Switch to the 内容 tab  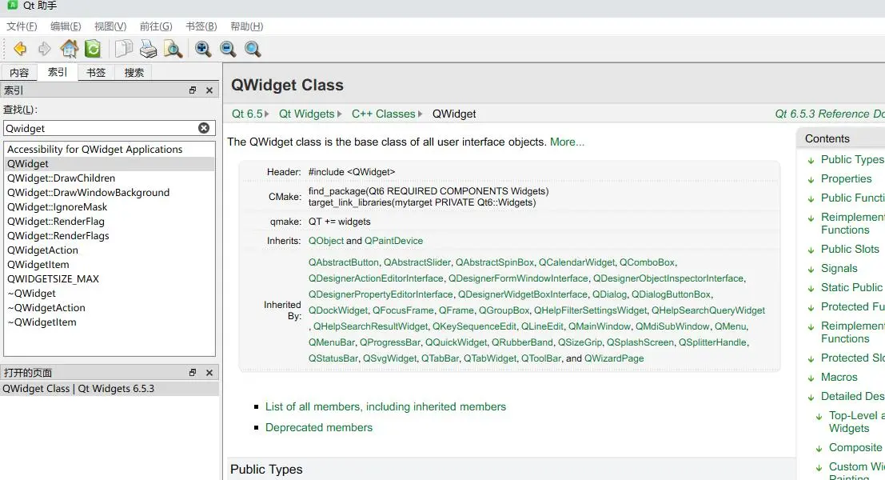click(x=19, y=73)
